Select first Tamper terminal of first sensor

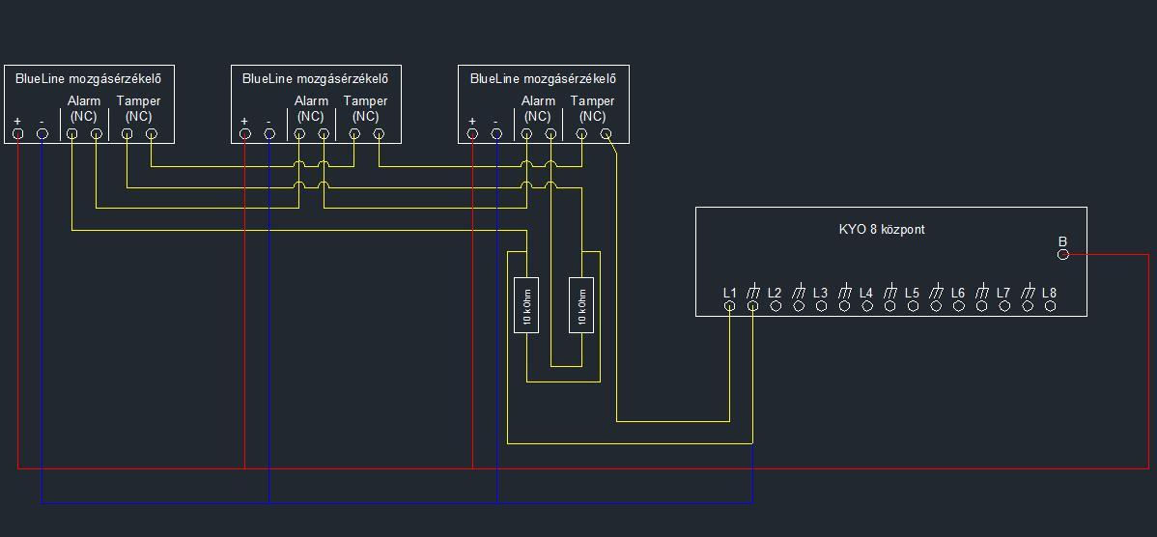click(x=127, y=133)
